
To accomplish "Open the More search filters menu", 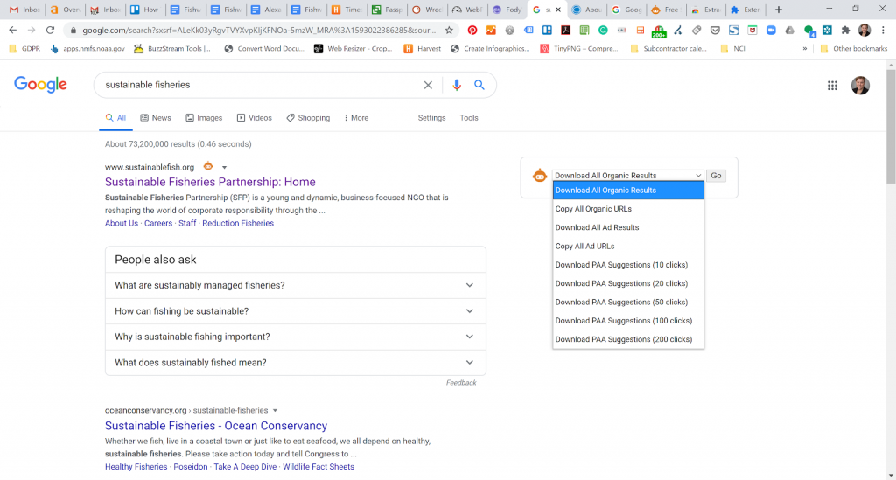I will pos(356,117).
